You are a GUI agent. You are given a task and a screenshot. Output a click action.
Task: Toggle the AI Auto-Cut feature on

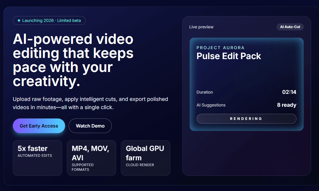[290, 27]
